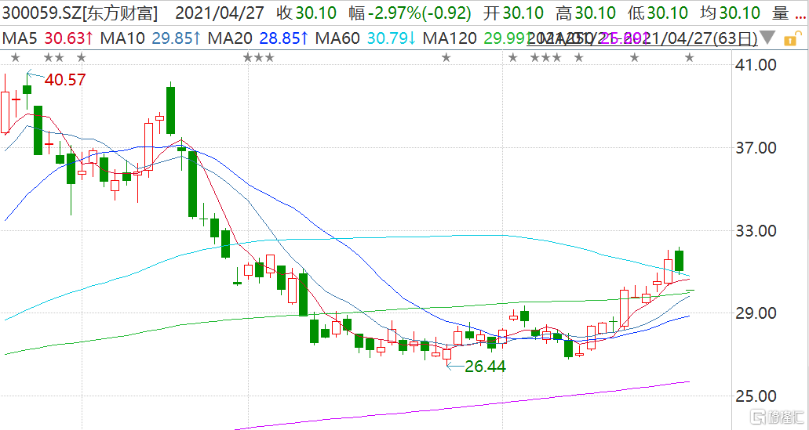
Task: Click the 26.44 lowest price annotation
Action: 485,367
